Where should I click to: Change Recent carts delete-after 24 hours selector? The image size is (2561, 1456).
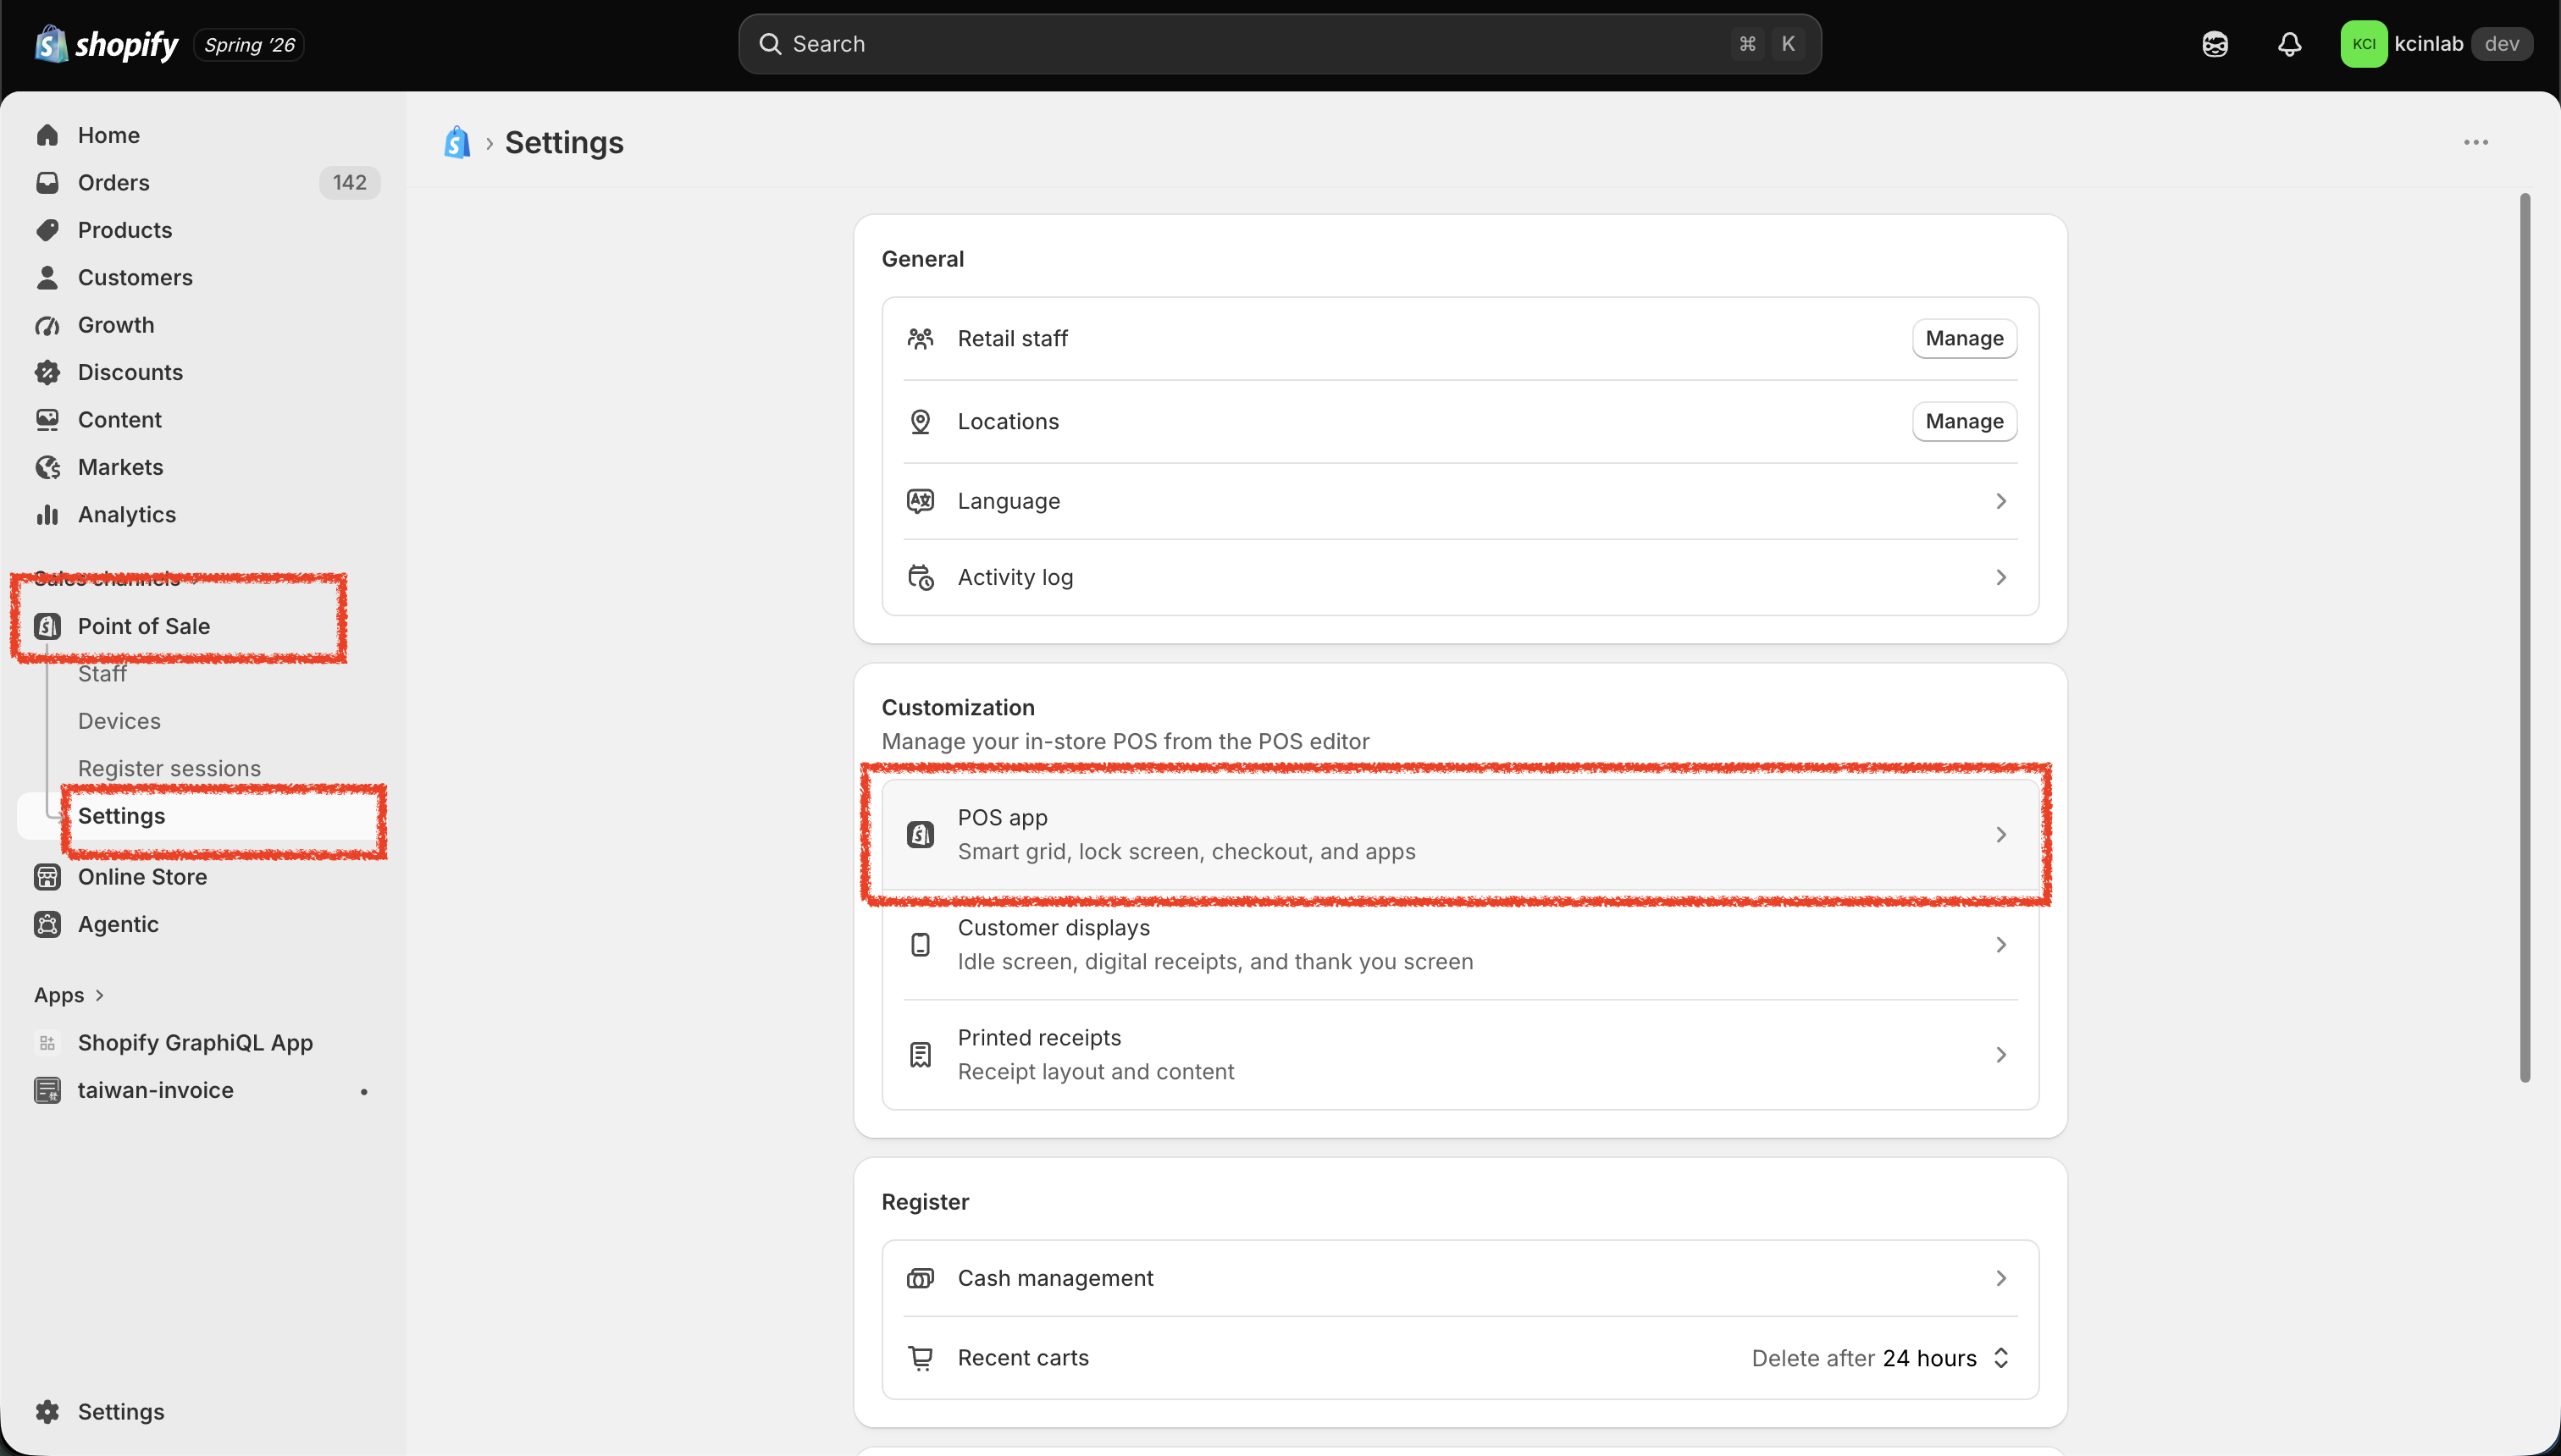point(1881,1358)
